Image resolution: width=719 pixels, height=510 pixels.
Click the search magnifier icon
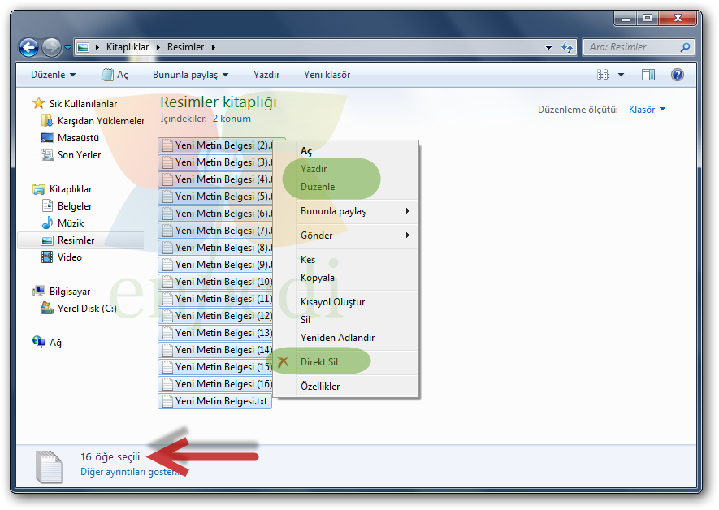(685, 47)
